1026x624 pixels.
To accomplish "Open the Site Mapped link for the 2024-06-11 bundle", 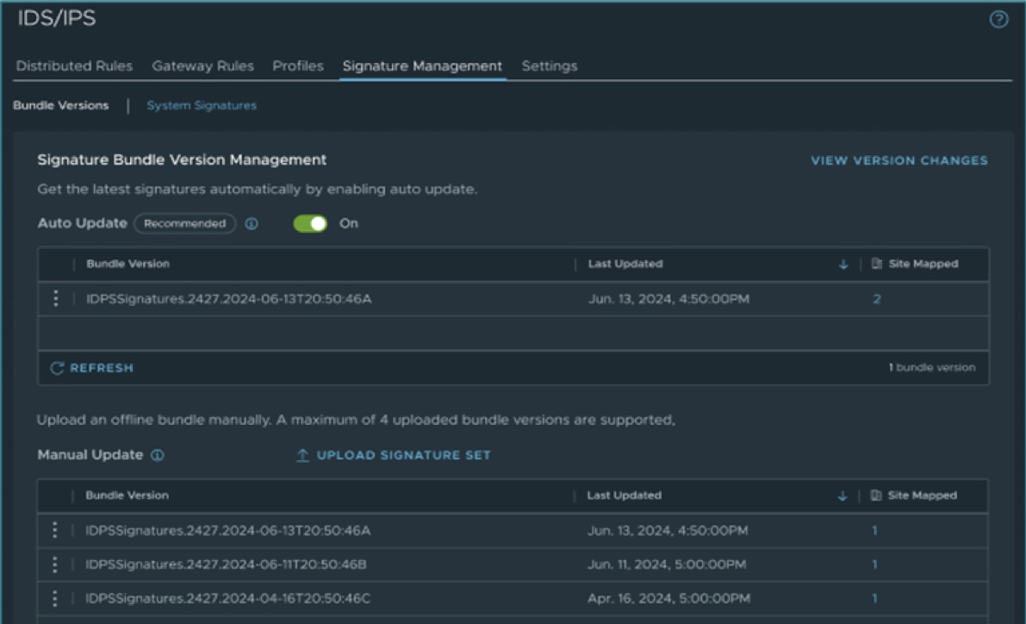I will [x=874, y=565].
